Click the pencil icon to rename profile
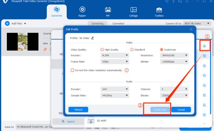 tap(92, 38)
